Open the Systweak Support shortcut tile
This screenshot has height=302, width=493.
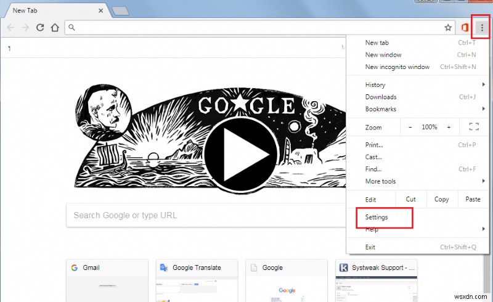377,280
